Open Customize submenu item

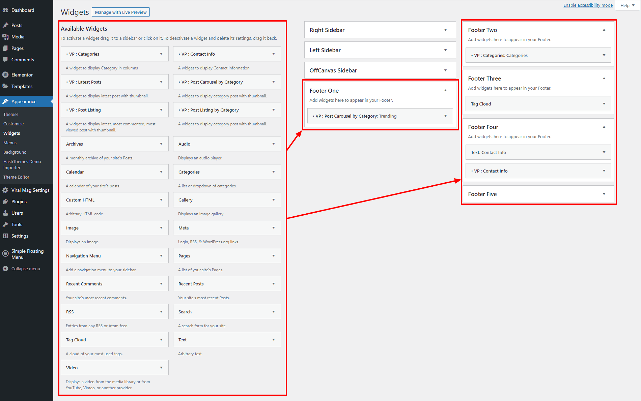[x=13, y=124]
